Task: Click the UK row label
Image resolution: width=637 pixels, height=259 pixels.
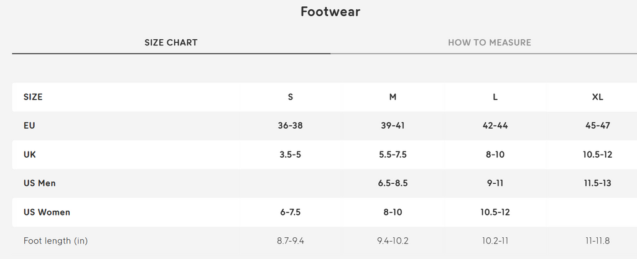Action: coord(29,155)
